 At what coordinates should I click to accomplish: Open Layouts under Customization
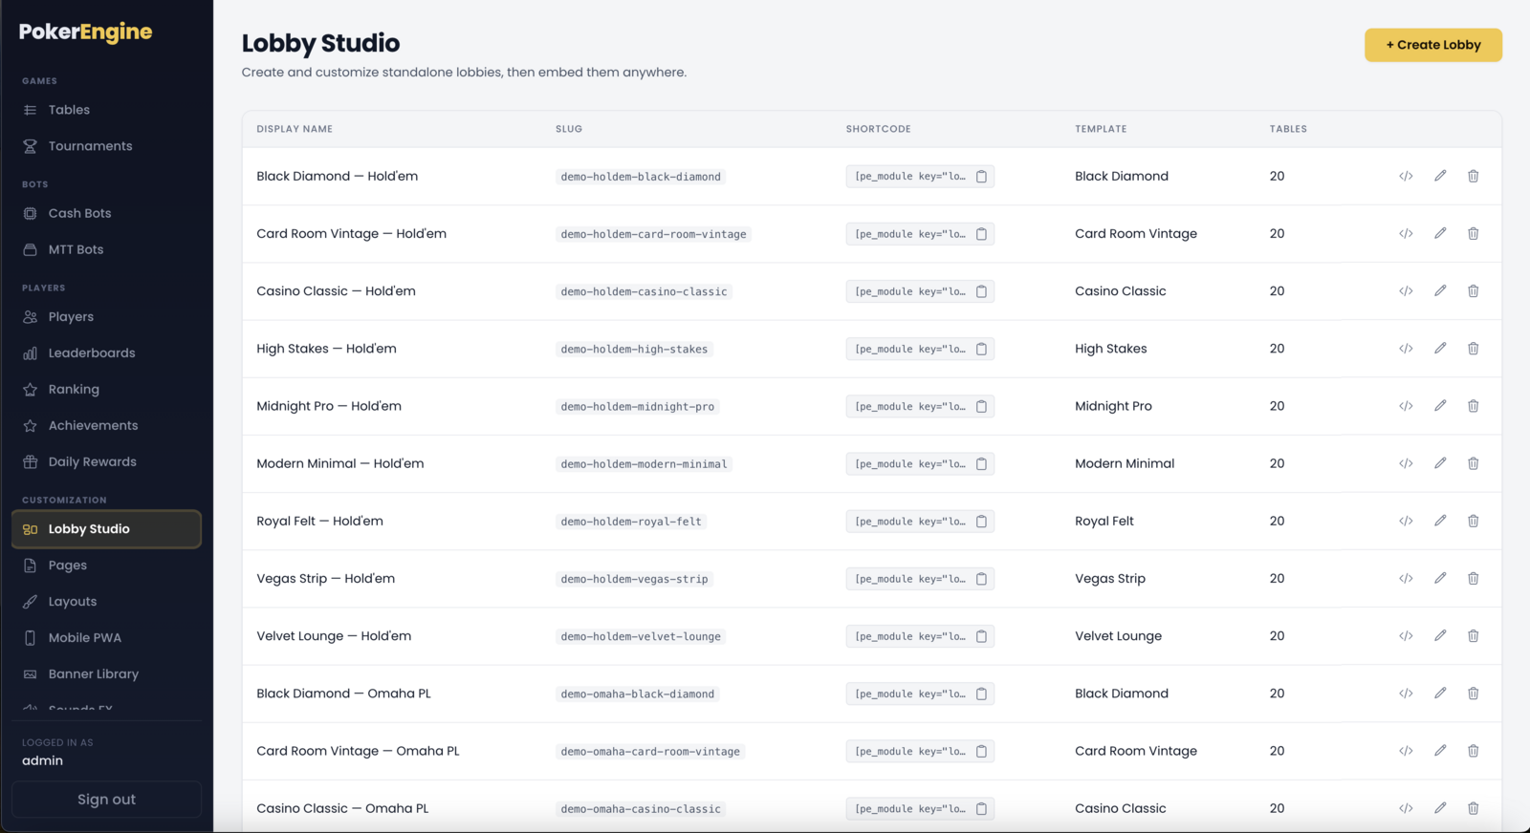(106, 602)
